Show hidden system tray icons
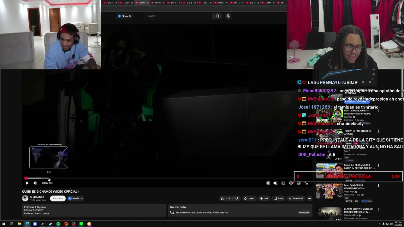 (x=380, y=224)
